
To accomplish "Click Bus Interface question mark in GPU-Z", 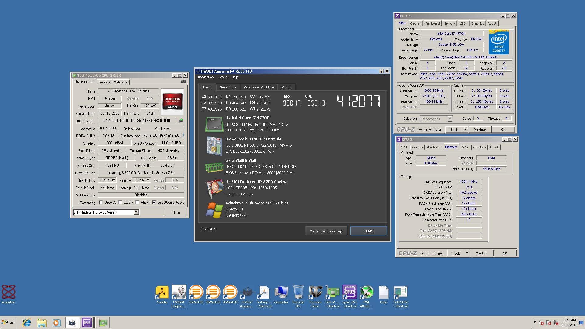I will [183, 136].
